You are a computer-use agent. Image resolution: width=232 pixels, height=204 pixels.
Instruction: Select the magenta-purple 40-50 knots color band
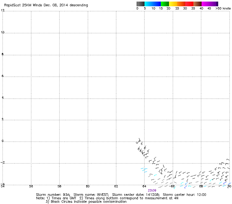point(210,4)
